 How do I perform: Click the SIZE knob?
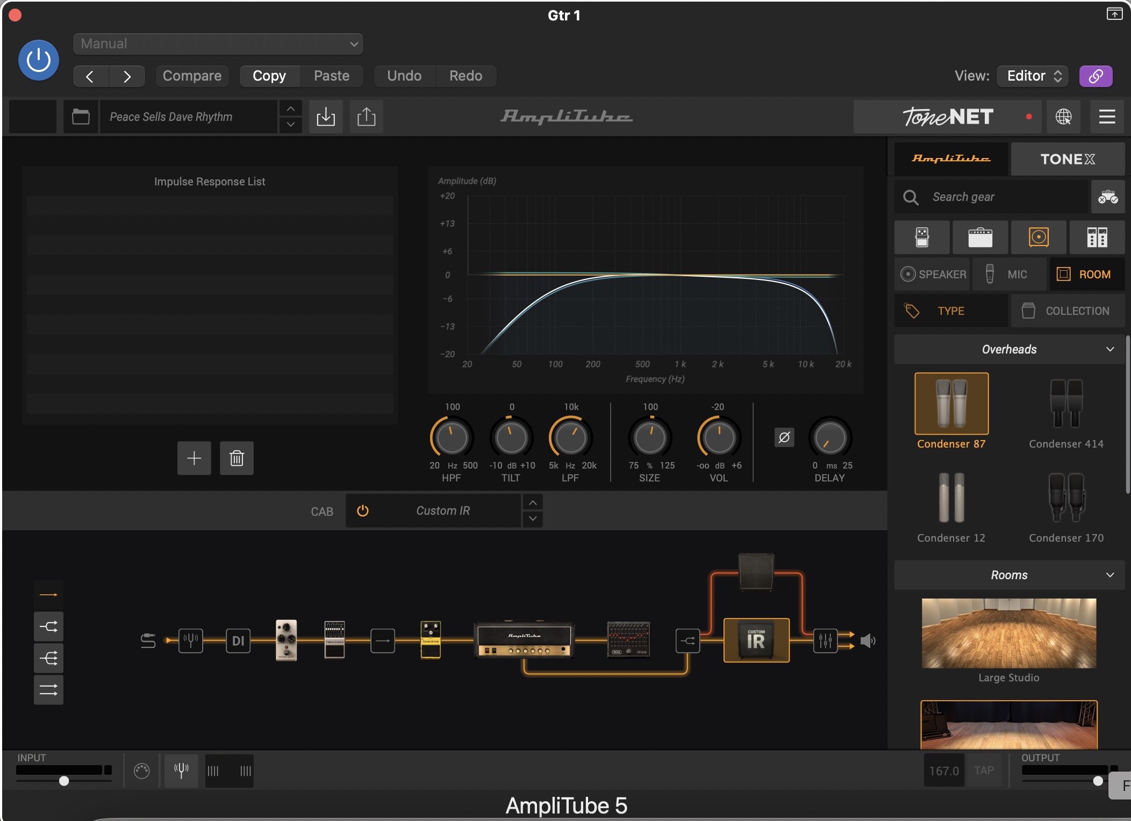[650, 438]
